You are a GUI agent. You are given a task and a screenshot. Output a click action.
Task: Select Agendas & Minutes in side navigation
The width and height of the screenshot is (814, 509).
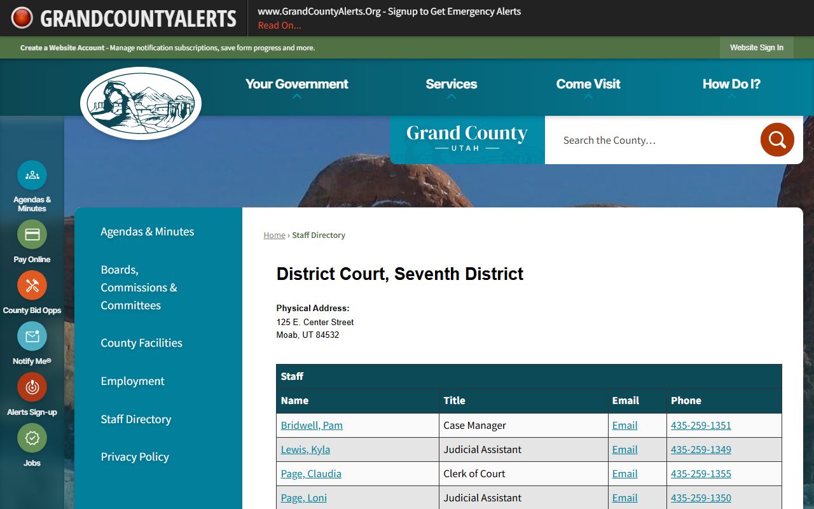coord(148,232)
